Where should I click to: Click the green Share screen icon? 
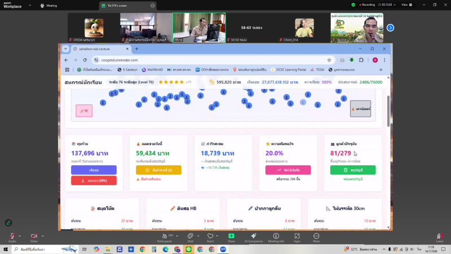coord(231,236)
